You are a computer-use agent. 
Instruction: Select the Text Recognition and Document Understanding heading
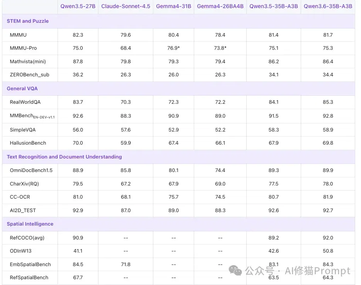pos(64,157)
